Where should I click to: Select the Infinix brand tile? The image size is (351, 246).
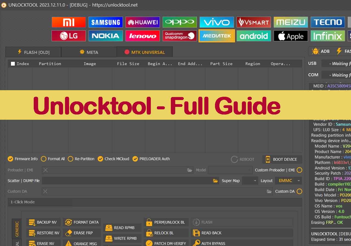click(x=327, y=36)
